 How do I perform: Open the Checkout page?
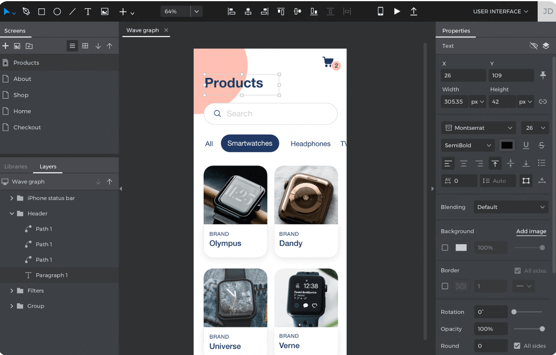(x=28, y=127)
